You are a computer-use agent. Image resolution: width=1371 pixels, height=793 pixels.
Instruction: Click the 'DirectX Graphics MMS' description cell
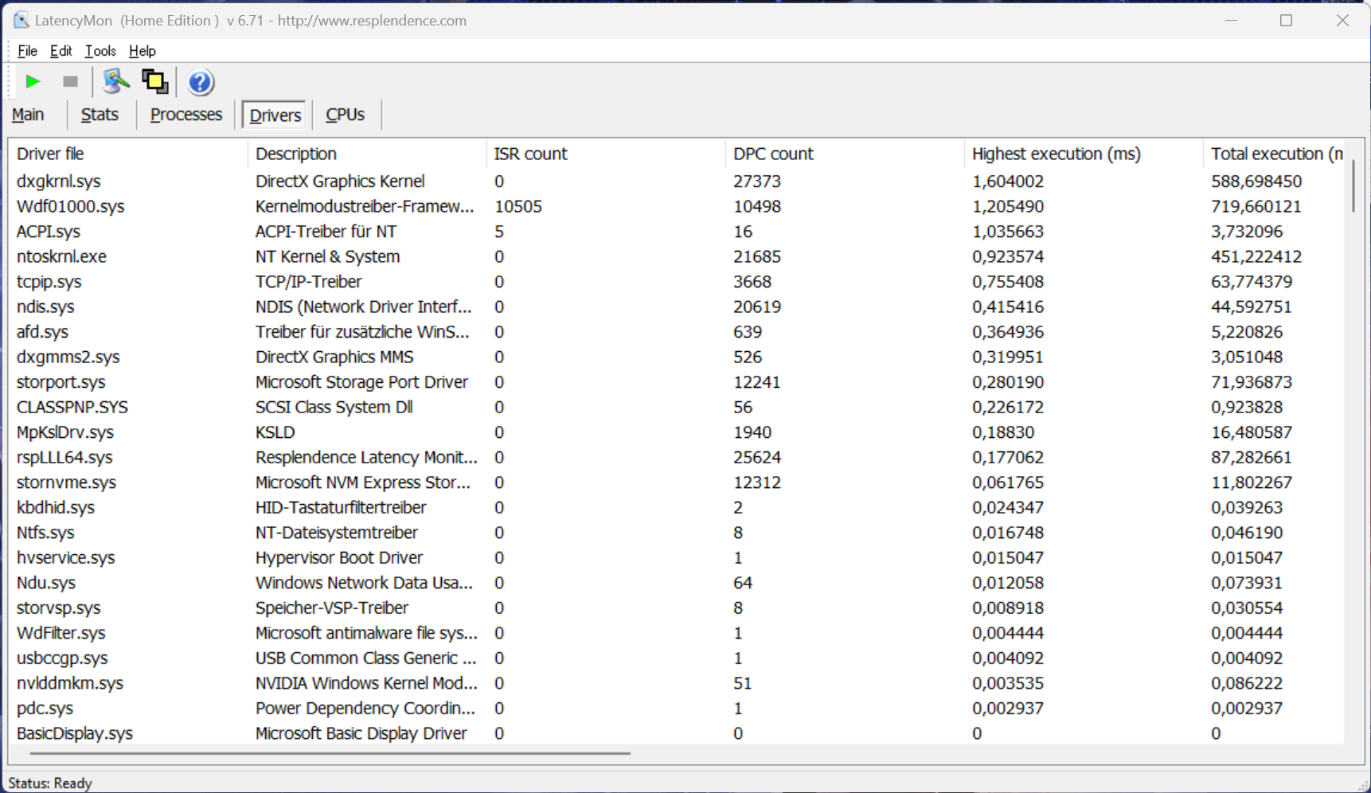coord(334,357)
